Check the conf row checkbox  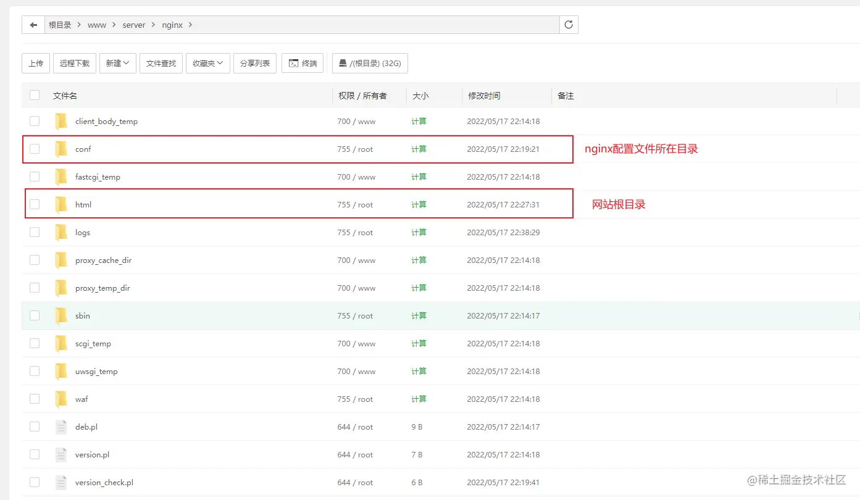[35, 149]
